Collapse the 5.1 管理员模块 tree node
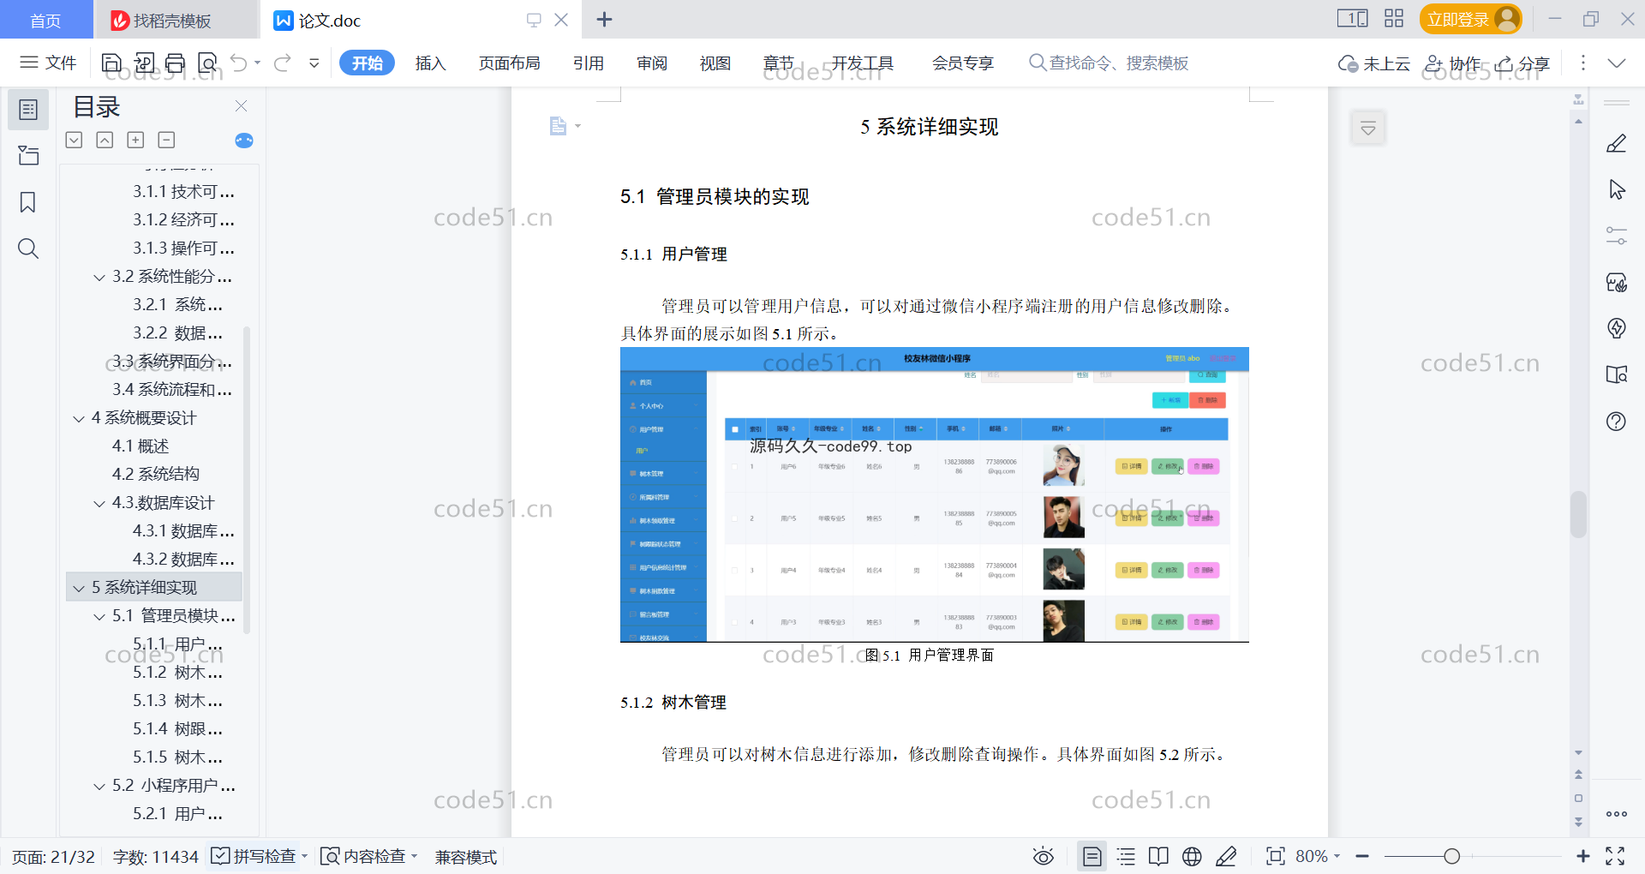The height and width of the screenshot is (874, 1645). (99, 616)
